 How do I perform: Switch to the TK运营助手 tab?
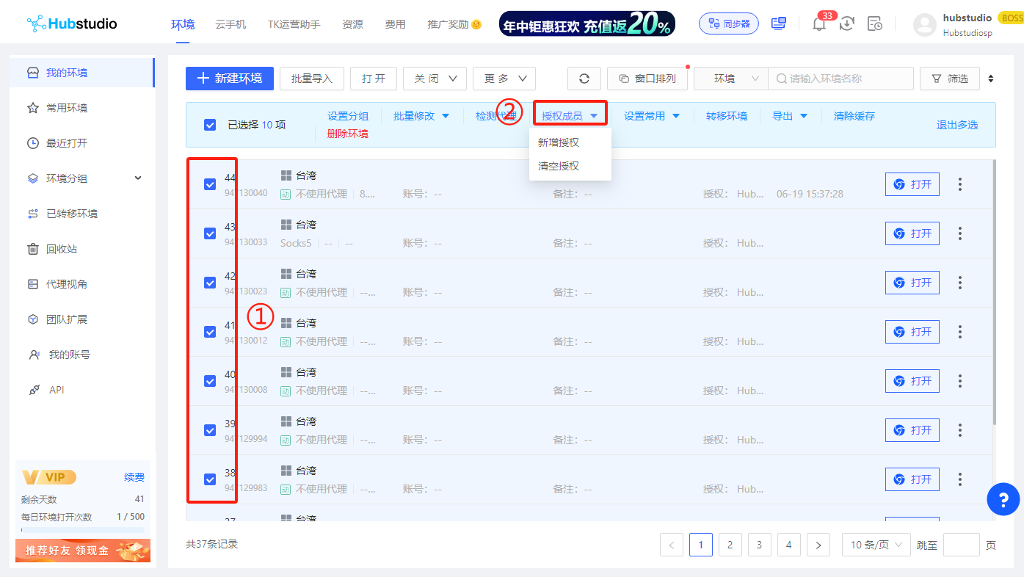(x=294, y=24)
